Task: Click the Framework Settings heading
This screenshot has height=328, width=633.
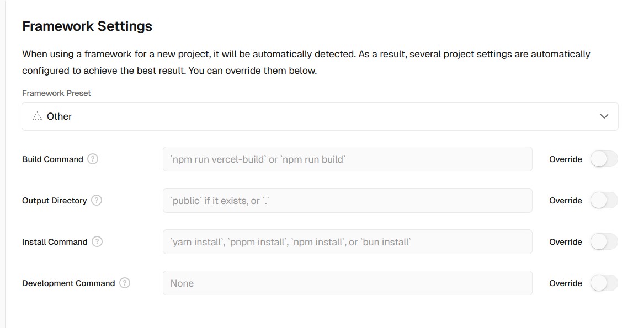Action: tap(87, 26)
